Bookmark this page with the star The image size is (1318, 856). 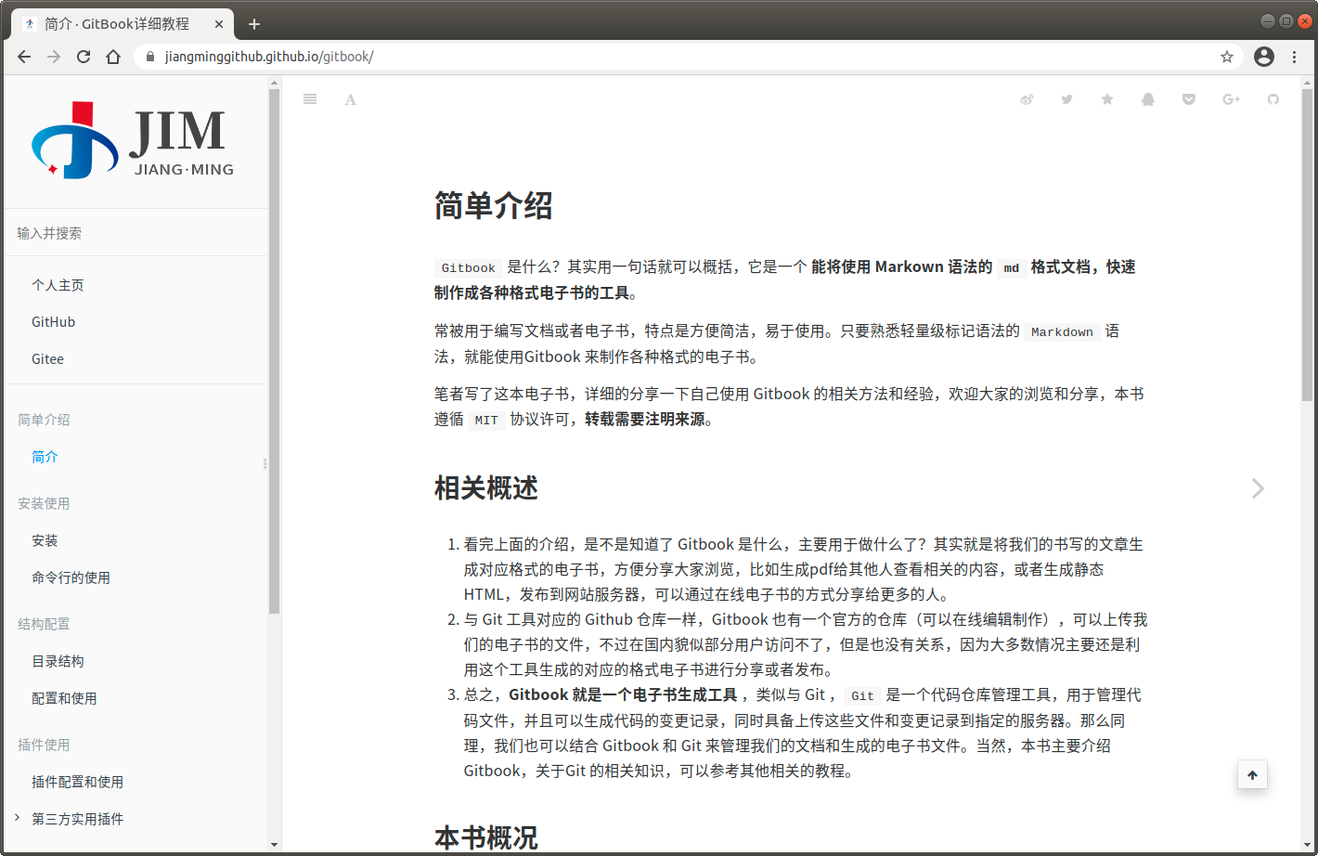click(x=1227, y=57)
